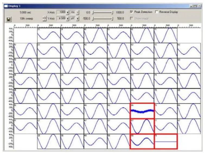Open the X-Axis 1000 range dropdown arrow
The width and height of the screenshot is (205, 153).
[x=68, y=12]
